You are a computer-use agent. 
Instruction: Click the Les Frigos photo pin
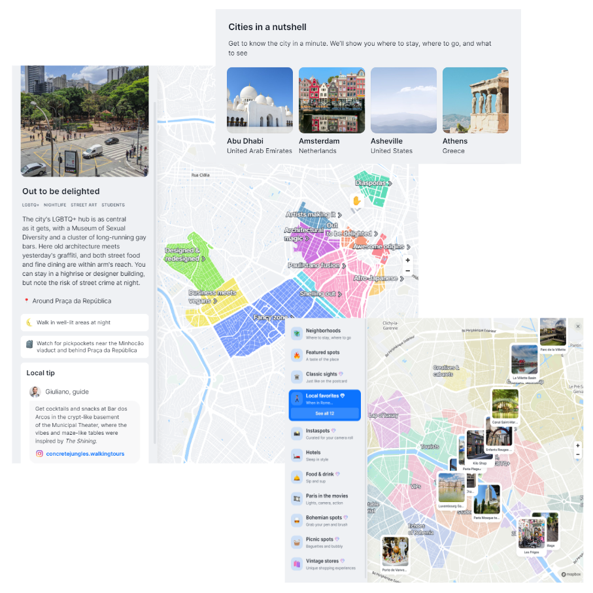pos(532,536)
